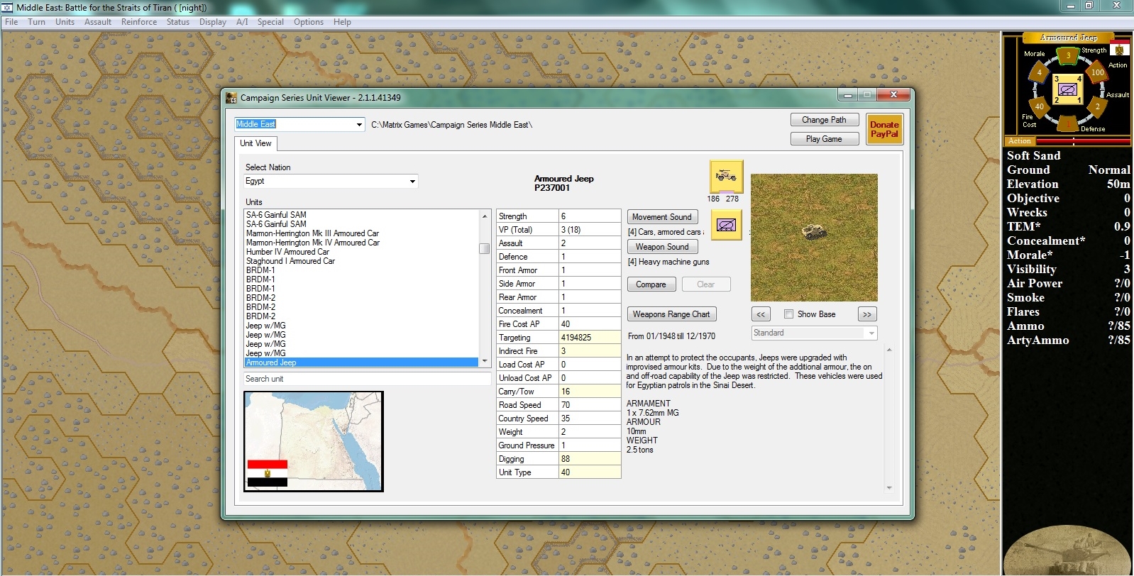
Task: Click the Donate PayPal button
Action: (x=884, y=129)
